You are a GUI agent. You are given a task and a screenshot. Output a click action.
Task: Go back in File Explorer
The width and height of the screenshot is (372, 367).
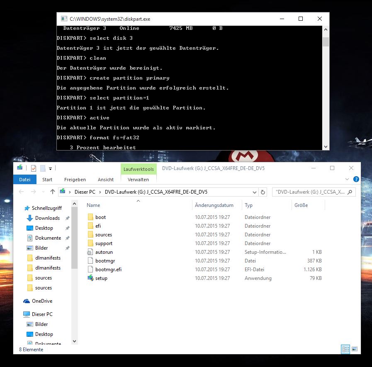(21, 192)
